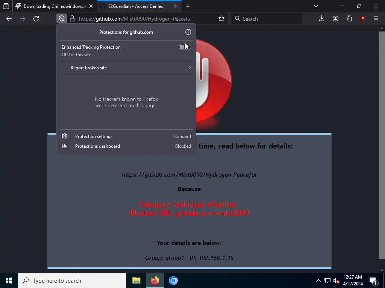Click the Blocked URL: github.com/mist0090 text

(x=189, y=213)
